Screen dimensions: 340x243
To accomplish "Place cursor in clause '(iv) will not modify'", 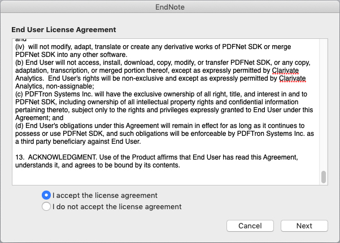I will click(x=153, y=51).
